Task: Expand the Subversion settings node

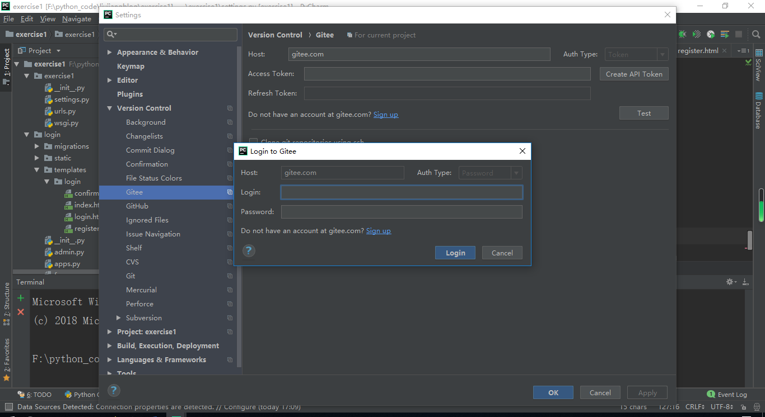Action: click(x=118, y=318)
